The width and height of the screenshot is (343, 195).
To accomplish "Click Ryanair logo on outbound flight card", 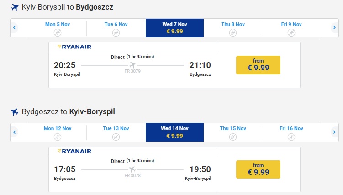I will [x=74, y=47].
